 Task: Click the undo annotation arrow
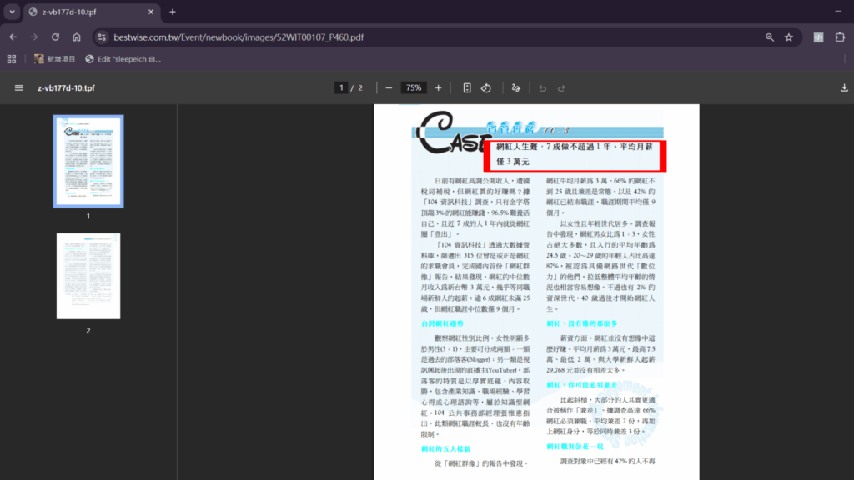542,88
